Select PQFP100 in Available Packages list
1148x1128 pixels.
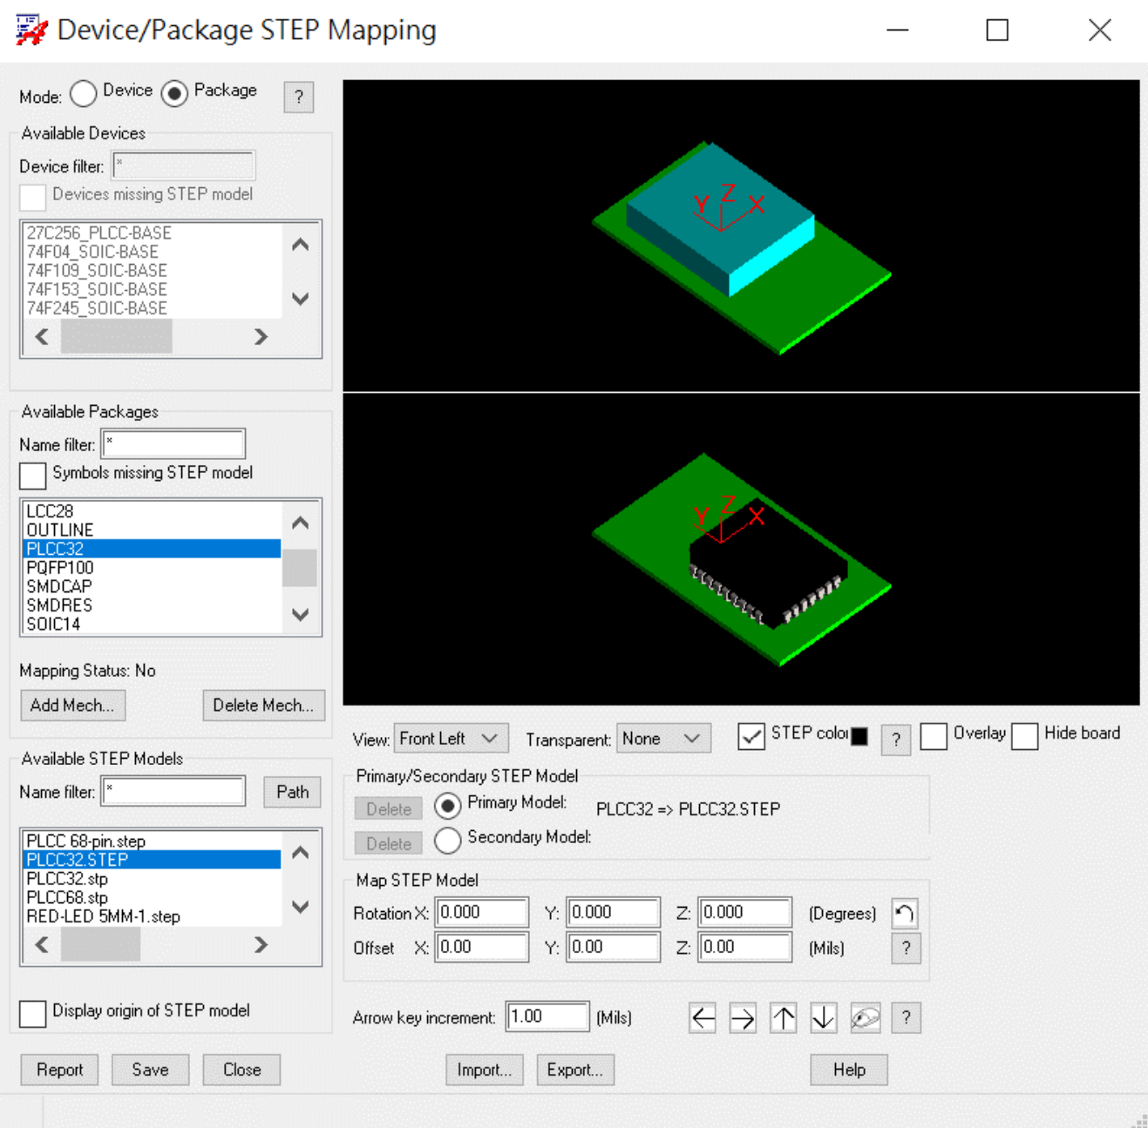point(59,568)
